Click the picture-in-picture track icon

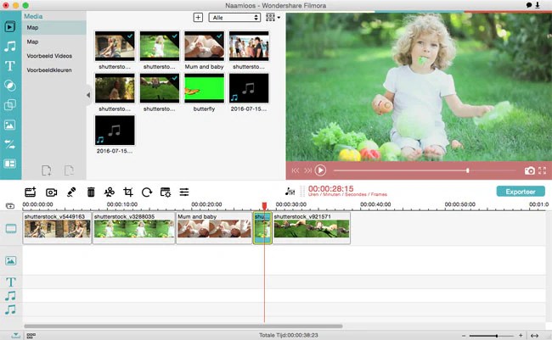point(10,260)
